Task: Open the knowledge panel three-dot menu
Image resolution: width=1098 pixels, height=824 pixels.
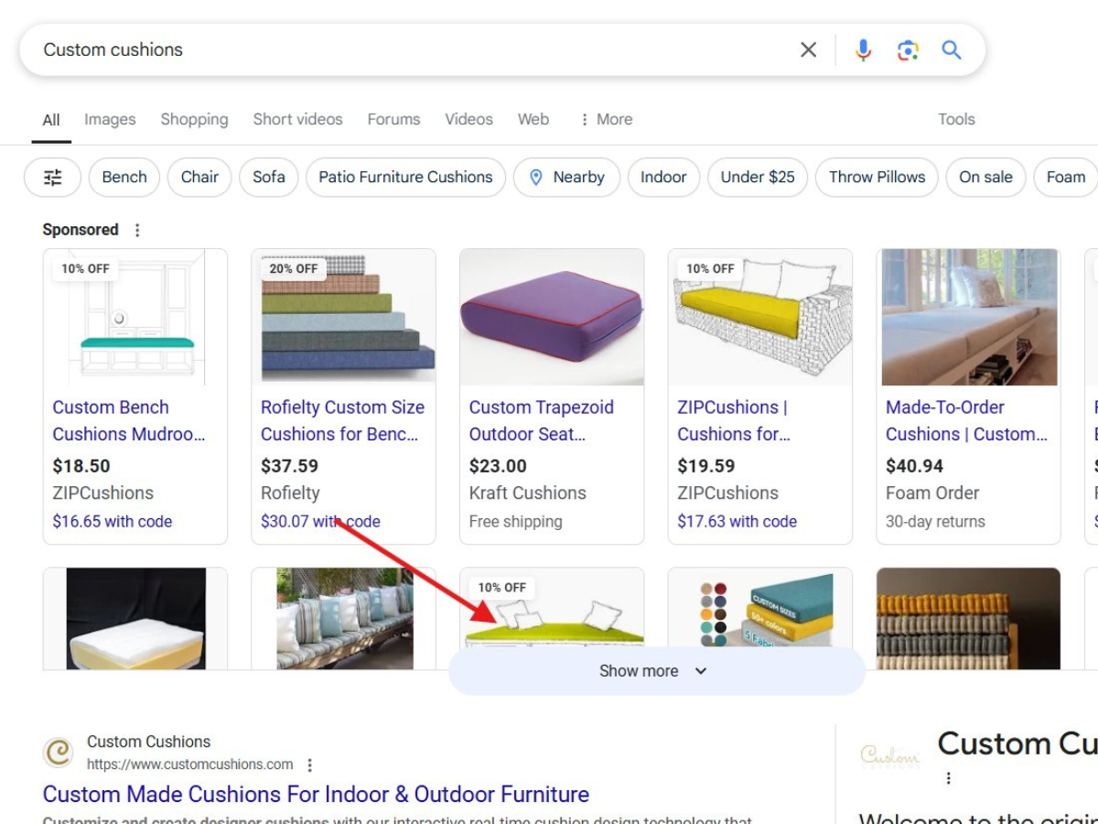Action: (949, 778)
